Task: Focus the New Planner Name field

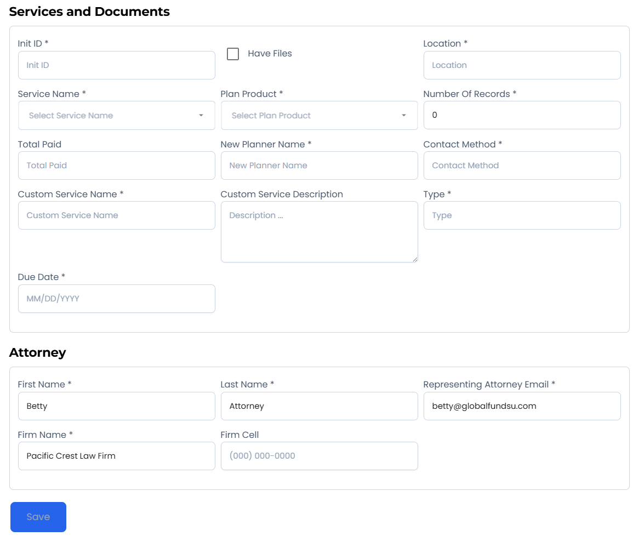Action: [319, 166]
